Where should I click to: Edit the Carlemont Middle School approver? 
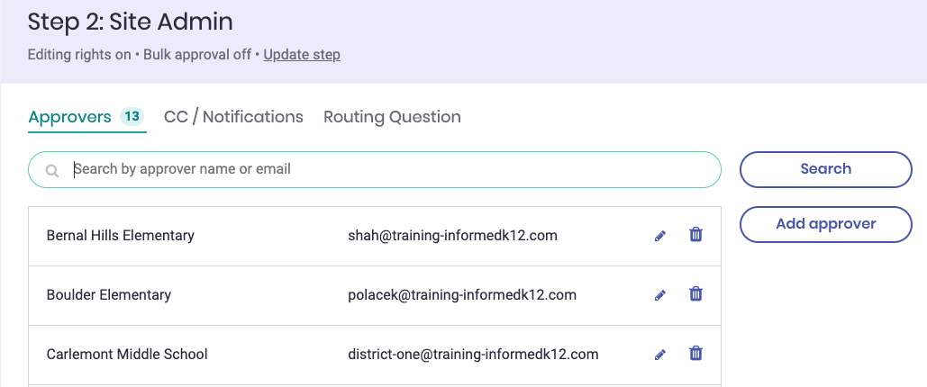click(660, 355)
